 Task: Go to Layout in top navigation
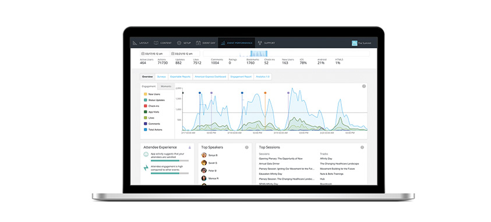144,43
